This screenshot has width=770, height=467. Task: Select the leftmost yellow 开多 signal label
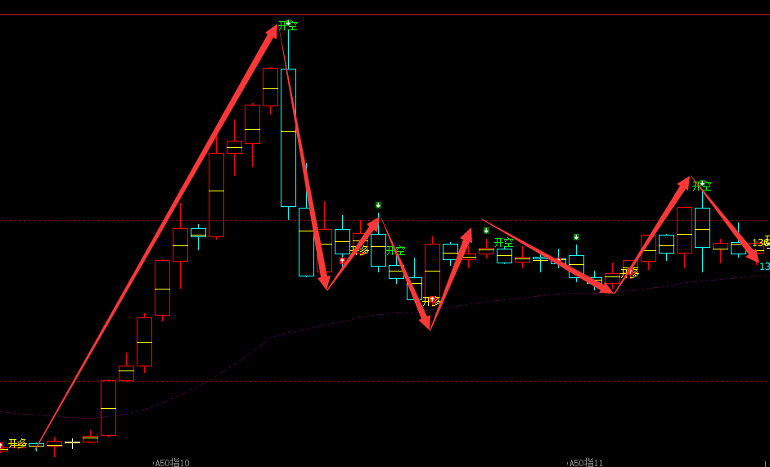17,443
